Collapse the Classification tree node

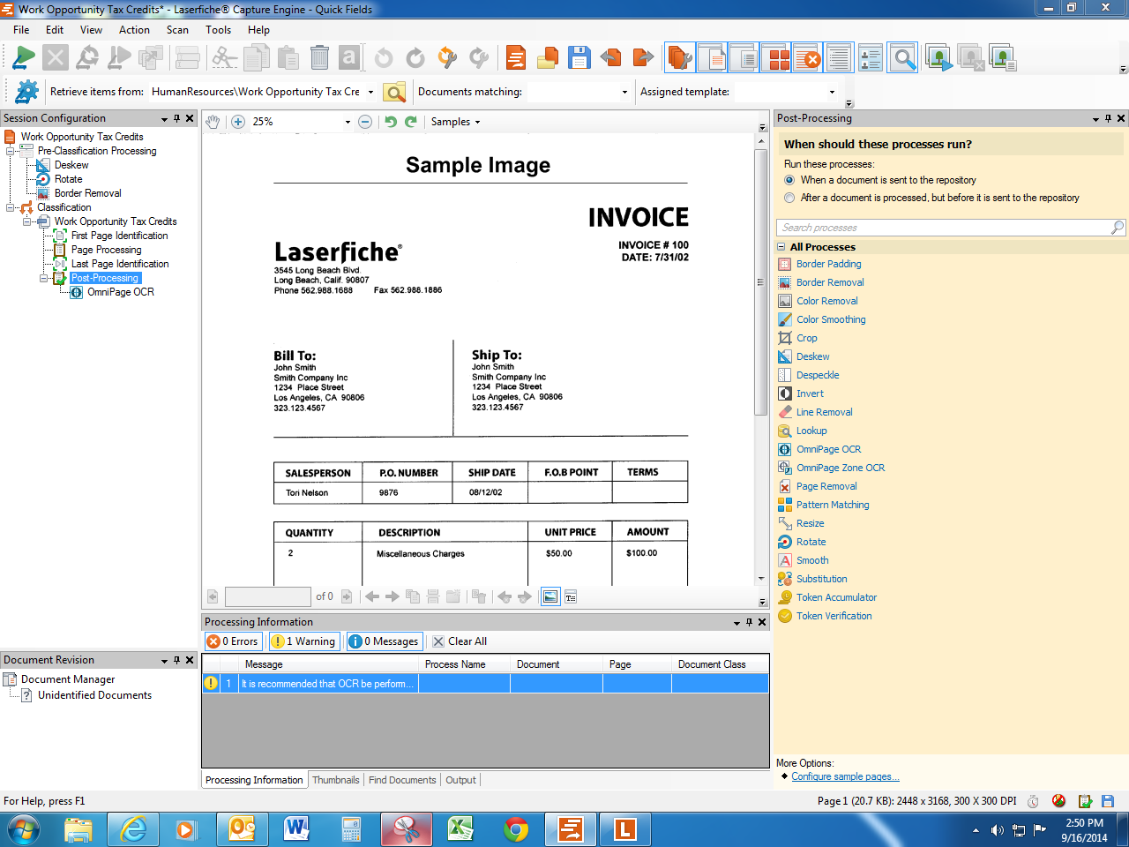point(11,207)
